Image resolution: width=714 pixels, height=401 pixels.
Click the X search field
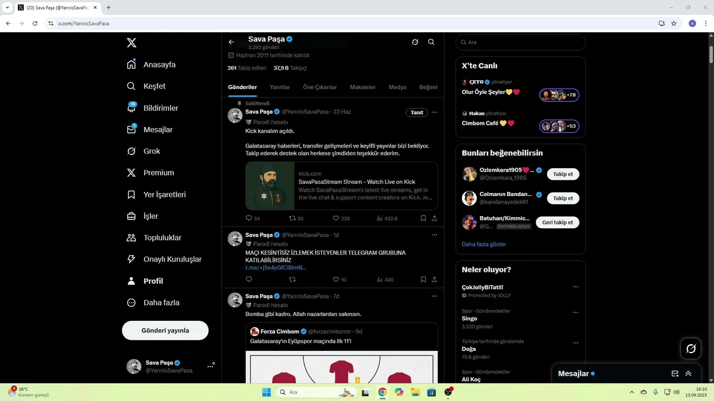coord(520,42)
